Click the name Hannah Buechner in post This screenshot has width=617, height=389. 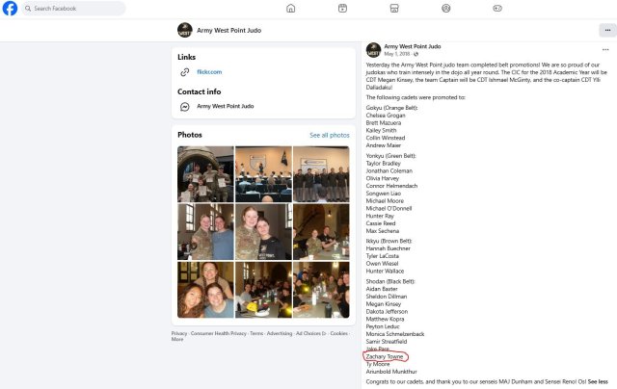388,248
